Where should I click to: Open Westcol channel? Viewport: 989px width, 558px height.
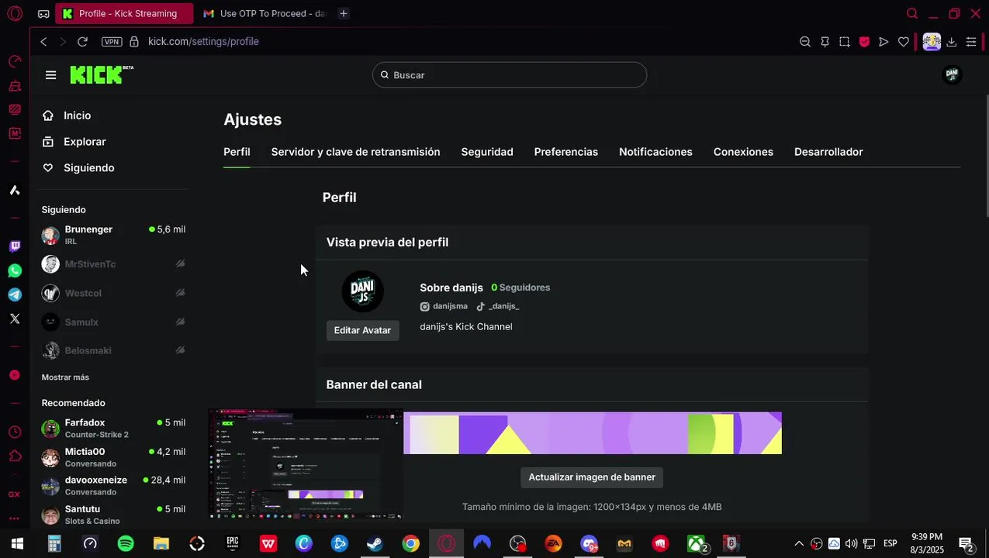(113, 293)
